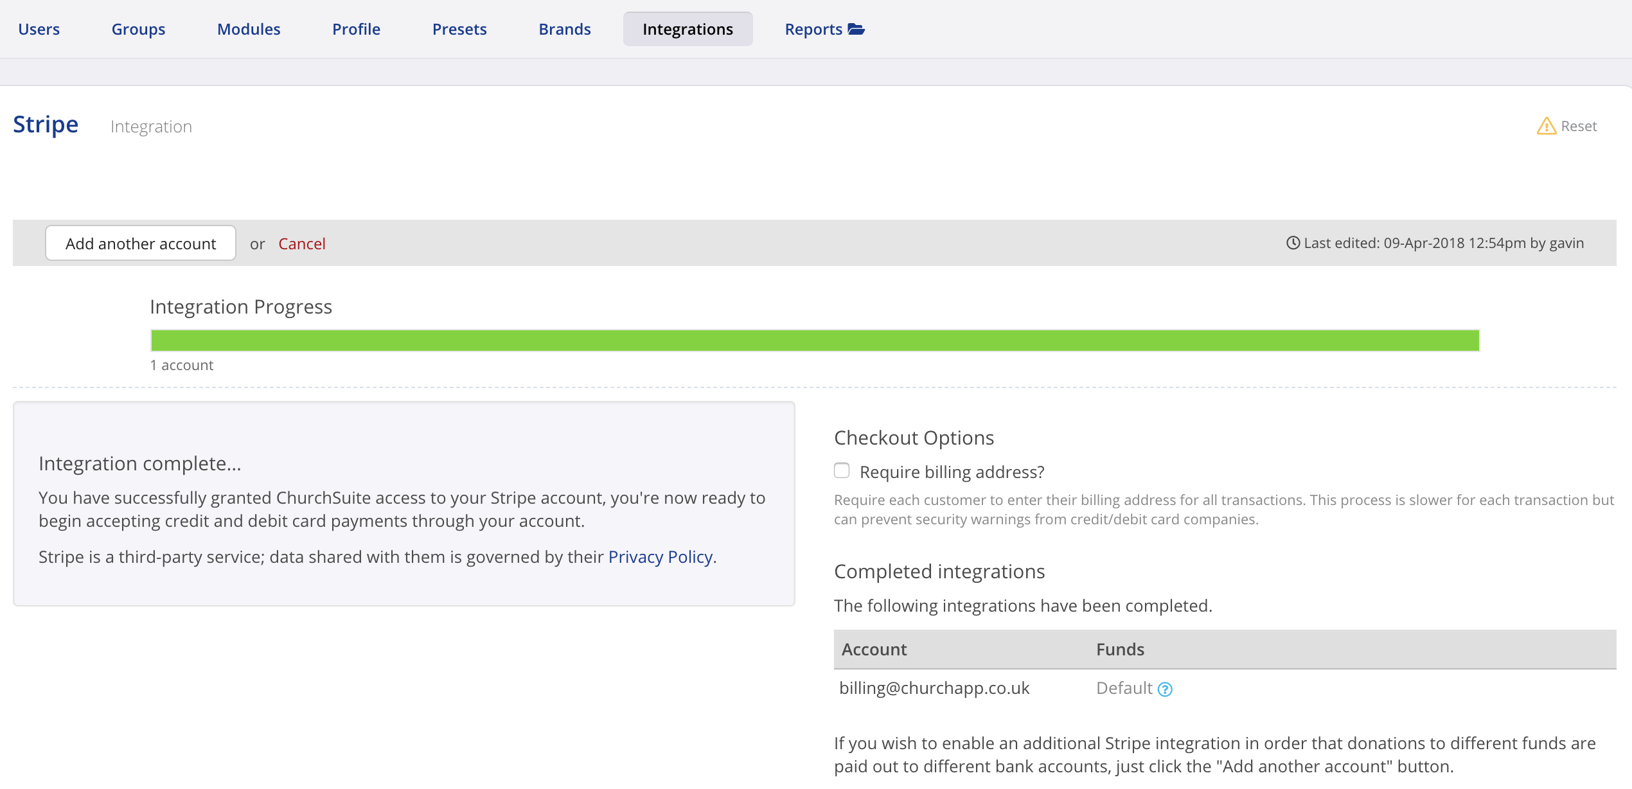Screen dimensions: 1632x789
Task: Select the Integrations tab
Action: [x=687, y=30]
